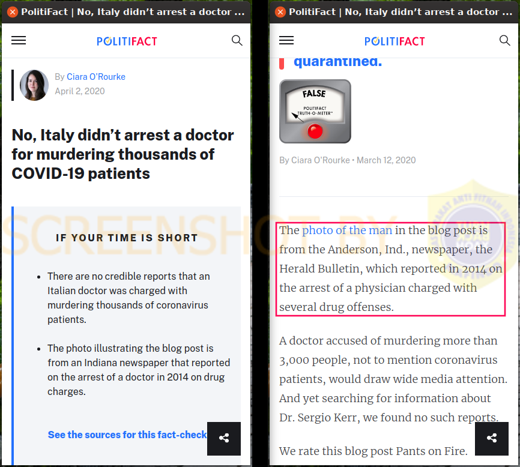520x467 pixels.
Task: Click the right window title bar text
Action: pyautogui.click(x=401, y=12)
